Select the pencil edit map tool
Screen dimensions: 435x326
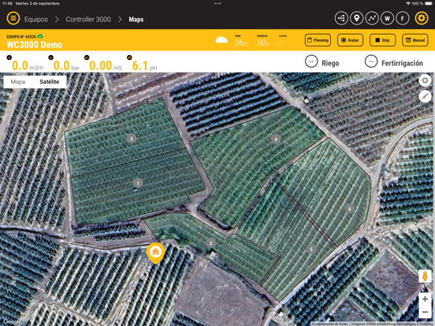point(425,96)
